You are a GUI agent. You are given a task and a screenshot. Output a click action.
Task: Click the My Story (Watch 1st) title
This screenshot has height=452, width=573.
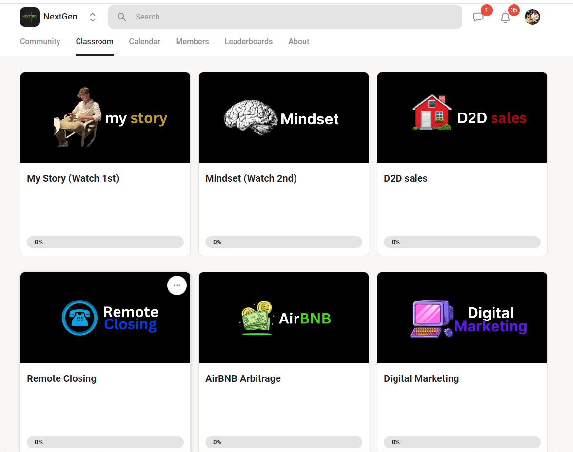click(73, 178)
